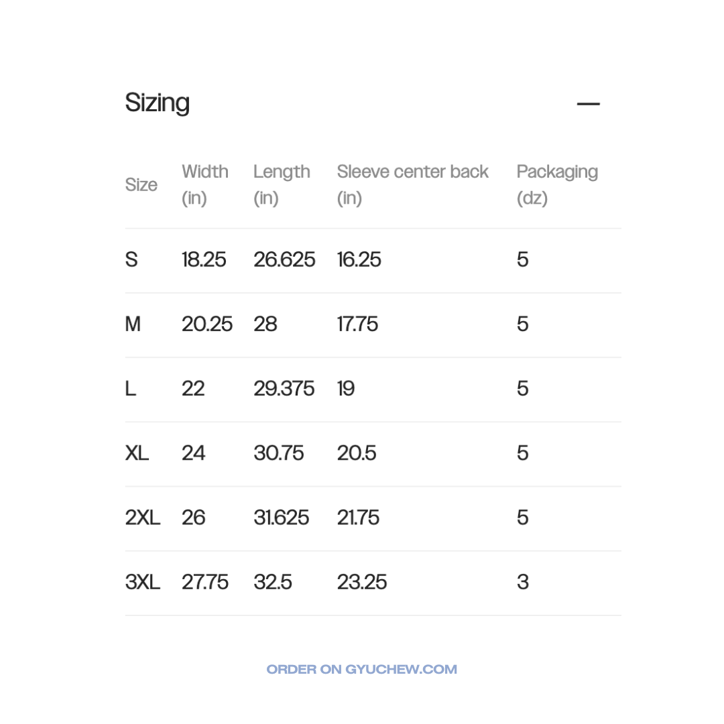Click the Size column header
Viewport: 724px width, 724px height.
point(141,185)
